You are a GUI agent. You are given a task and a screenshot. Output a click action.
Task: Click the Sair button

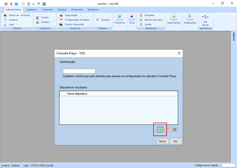(x=176, y=141)
